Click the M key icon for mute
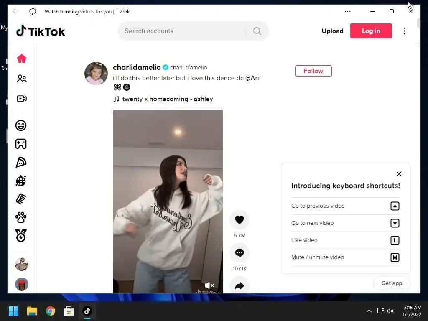 pos(395,257)
